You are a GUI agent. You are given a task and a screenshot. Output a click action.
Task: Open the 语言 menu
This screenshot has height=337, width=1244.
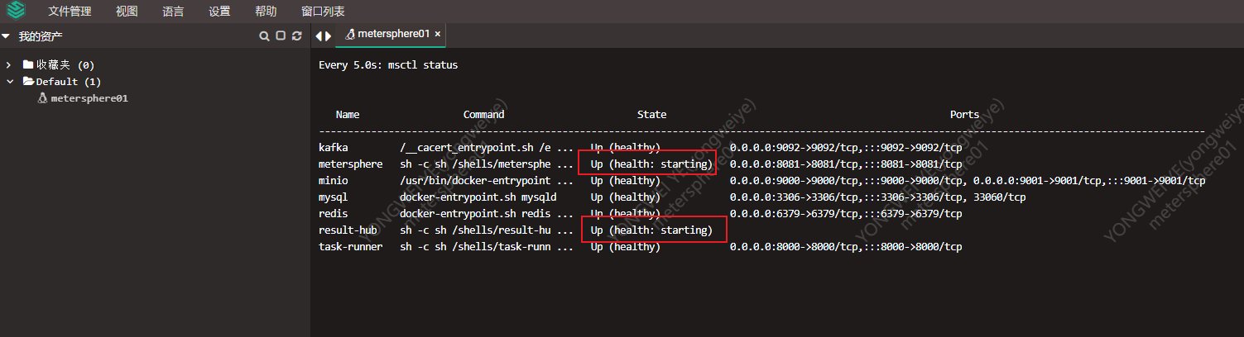[173, 12]
